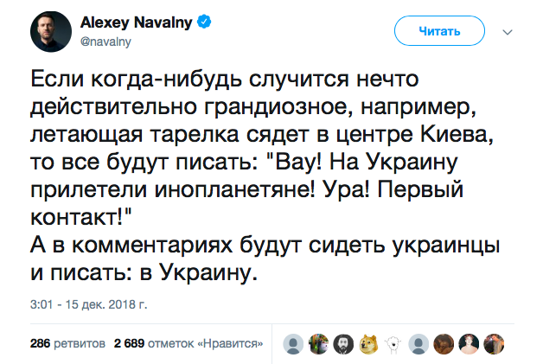The image size is (543, 364).
Task: Show the 286 ретвитов list
Action: pos(67,342)
